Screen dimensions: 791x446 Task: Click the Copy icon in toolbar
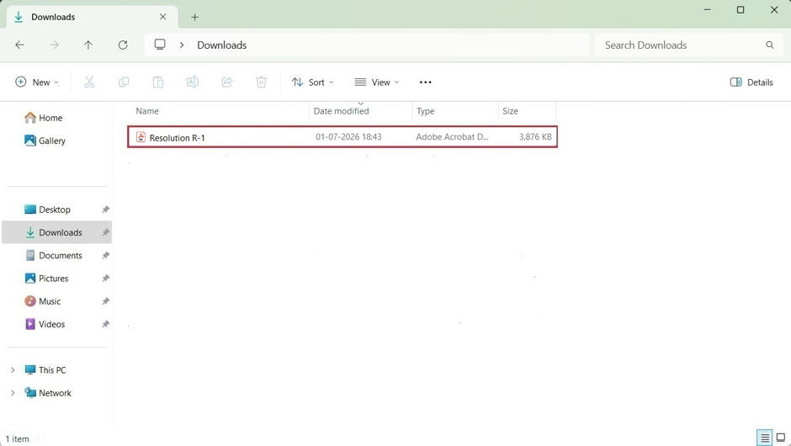click(124, 82)
